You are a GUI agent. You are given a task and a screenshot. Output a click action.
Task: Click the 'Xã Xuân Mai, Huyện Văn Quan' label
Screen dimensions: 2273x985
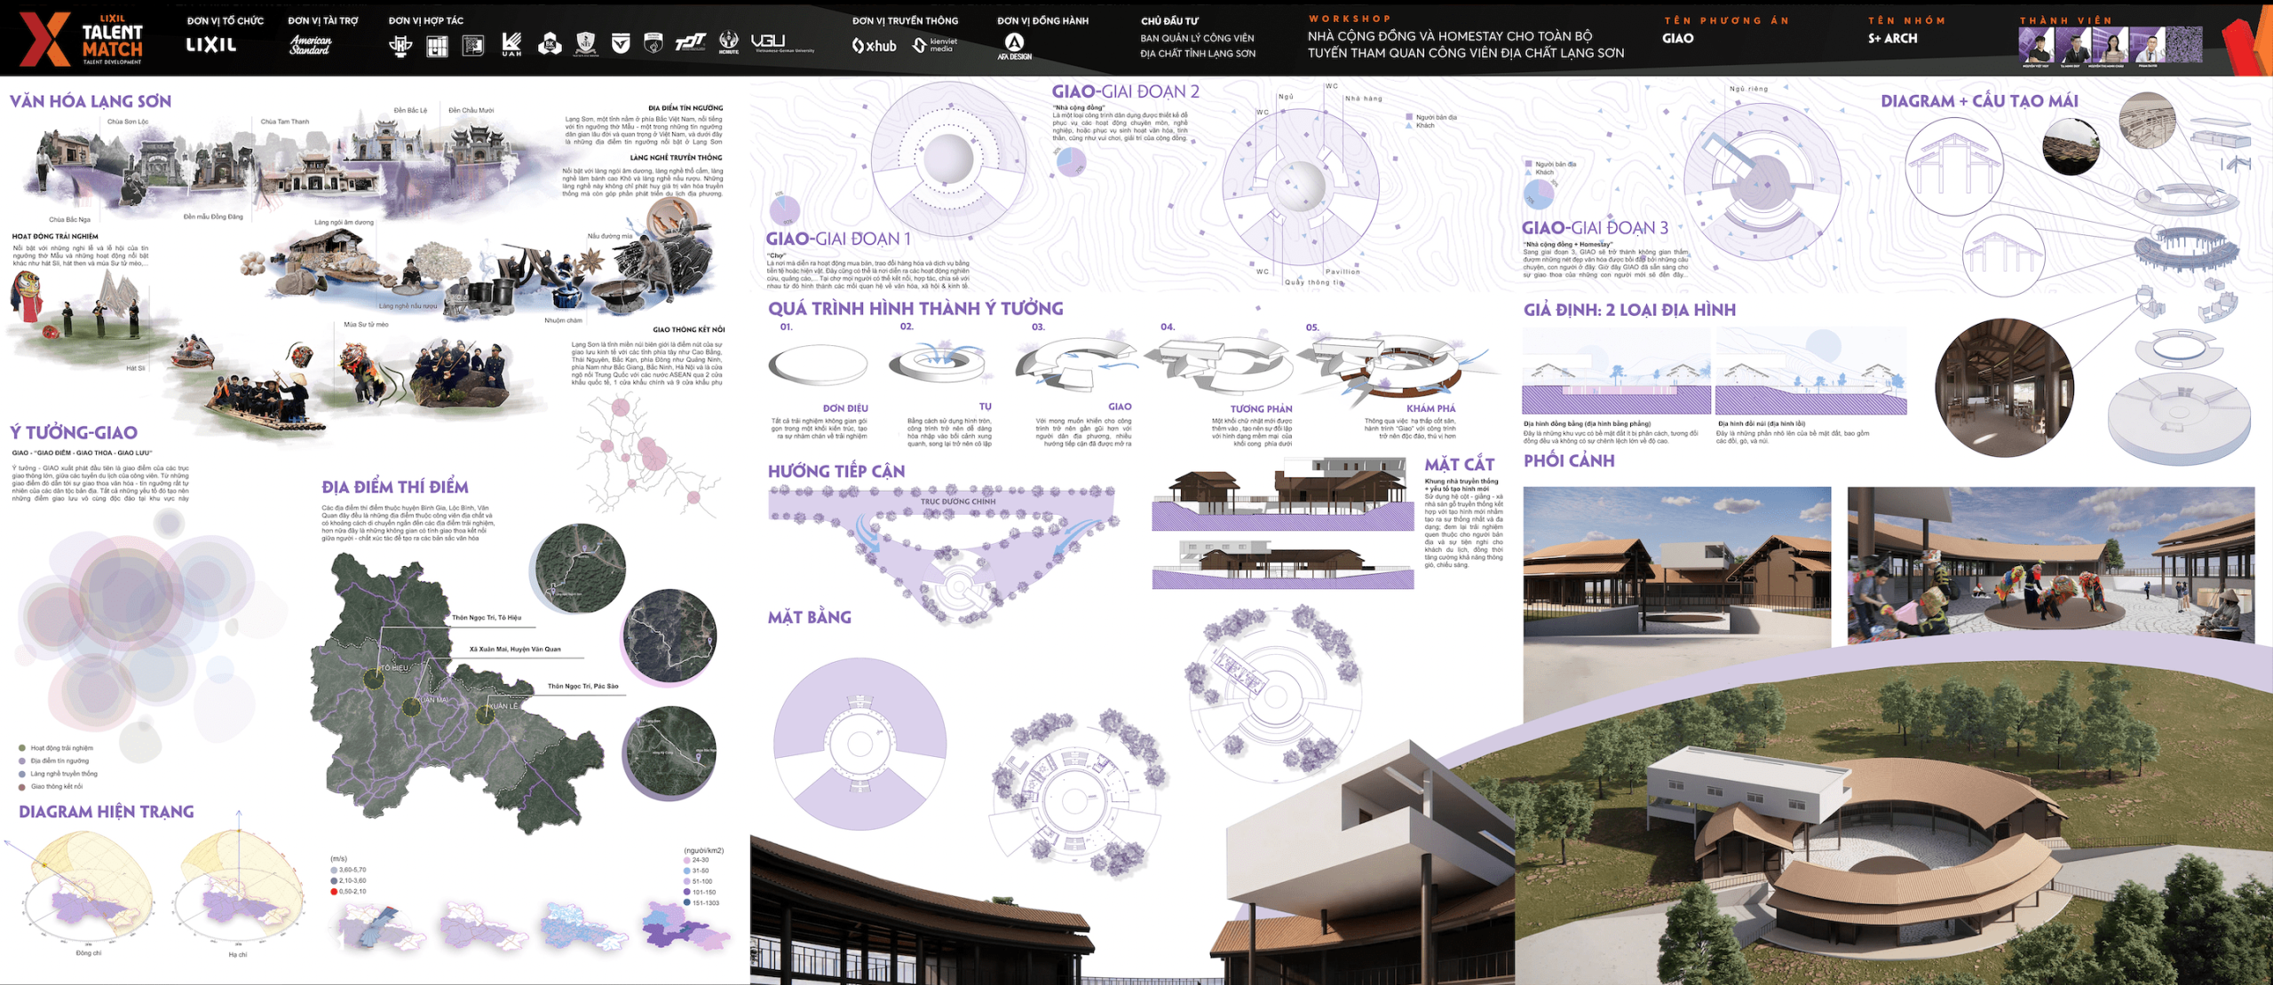[x=515, y=650]
